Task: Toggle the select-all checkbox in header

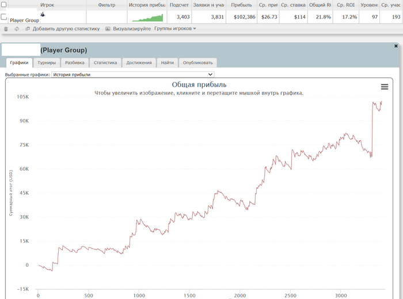Action: [x=4, y=4]
